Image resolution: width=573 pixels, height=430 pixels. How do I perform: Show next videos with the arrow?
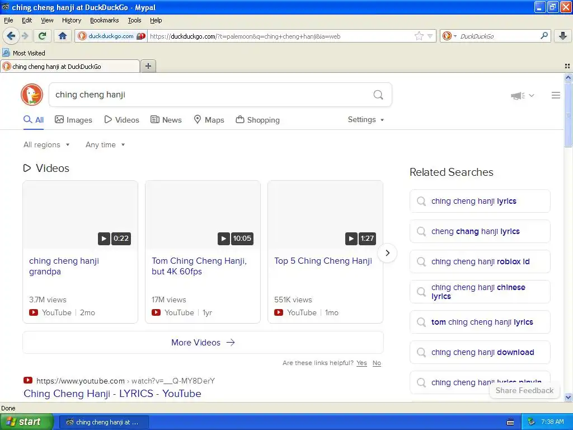click(x=387, y=253)
